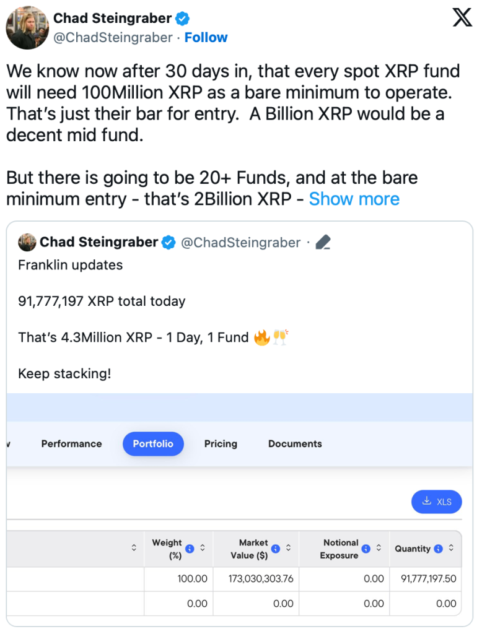The width and height of the screenshot is (482, 634).
Task: Click Chad Steingraber's verified badge
Action: pyautogui.click(x=182, y=19)
